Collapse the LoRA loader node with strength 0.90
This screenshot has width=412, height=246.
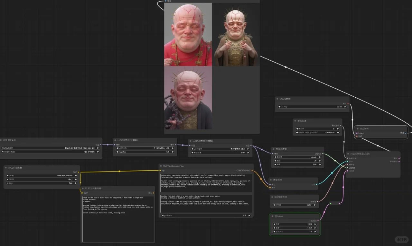[x=191, y=141]
